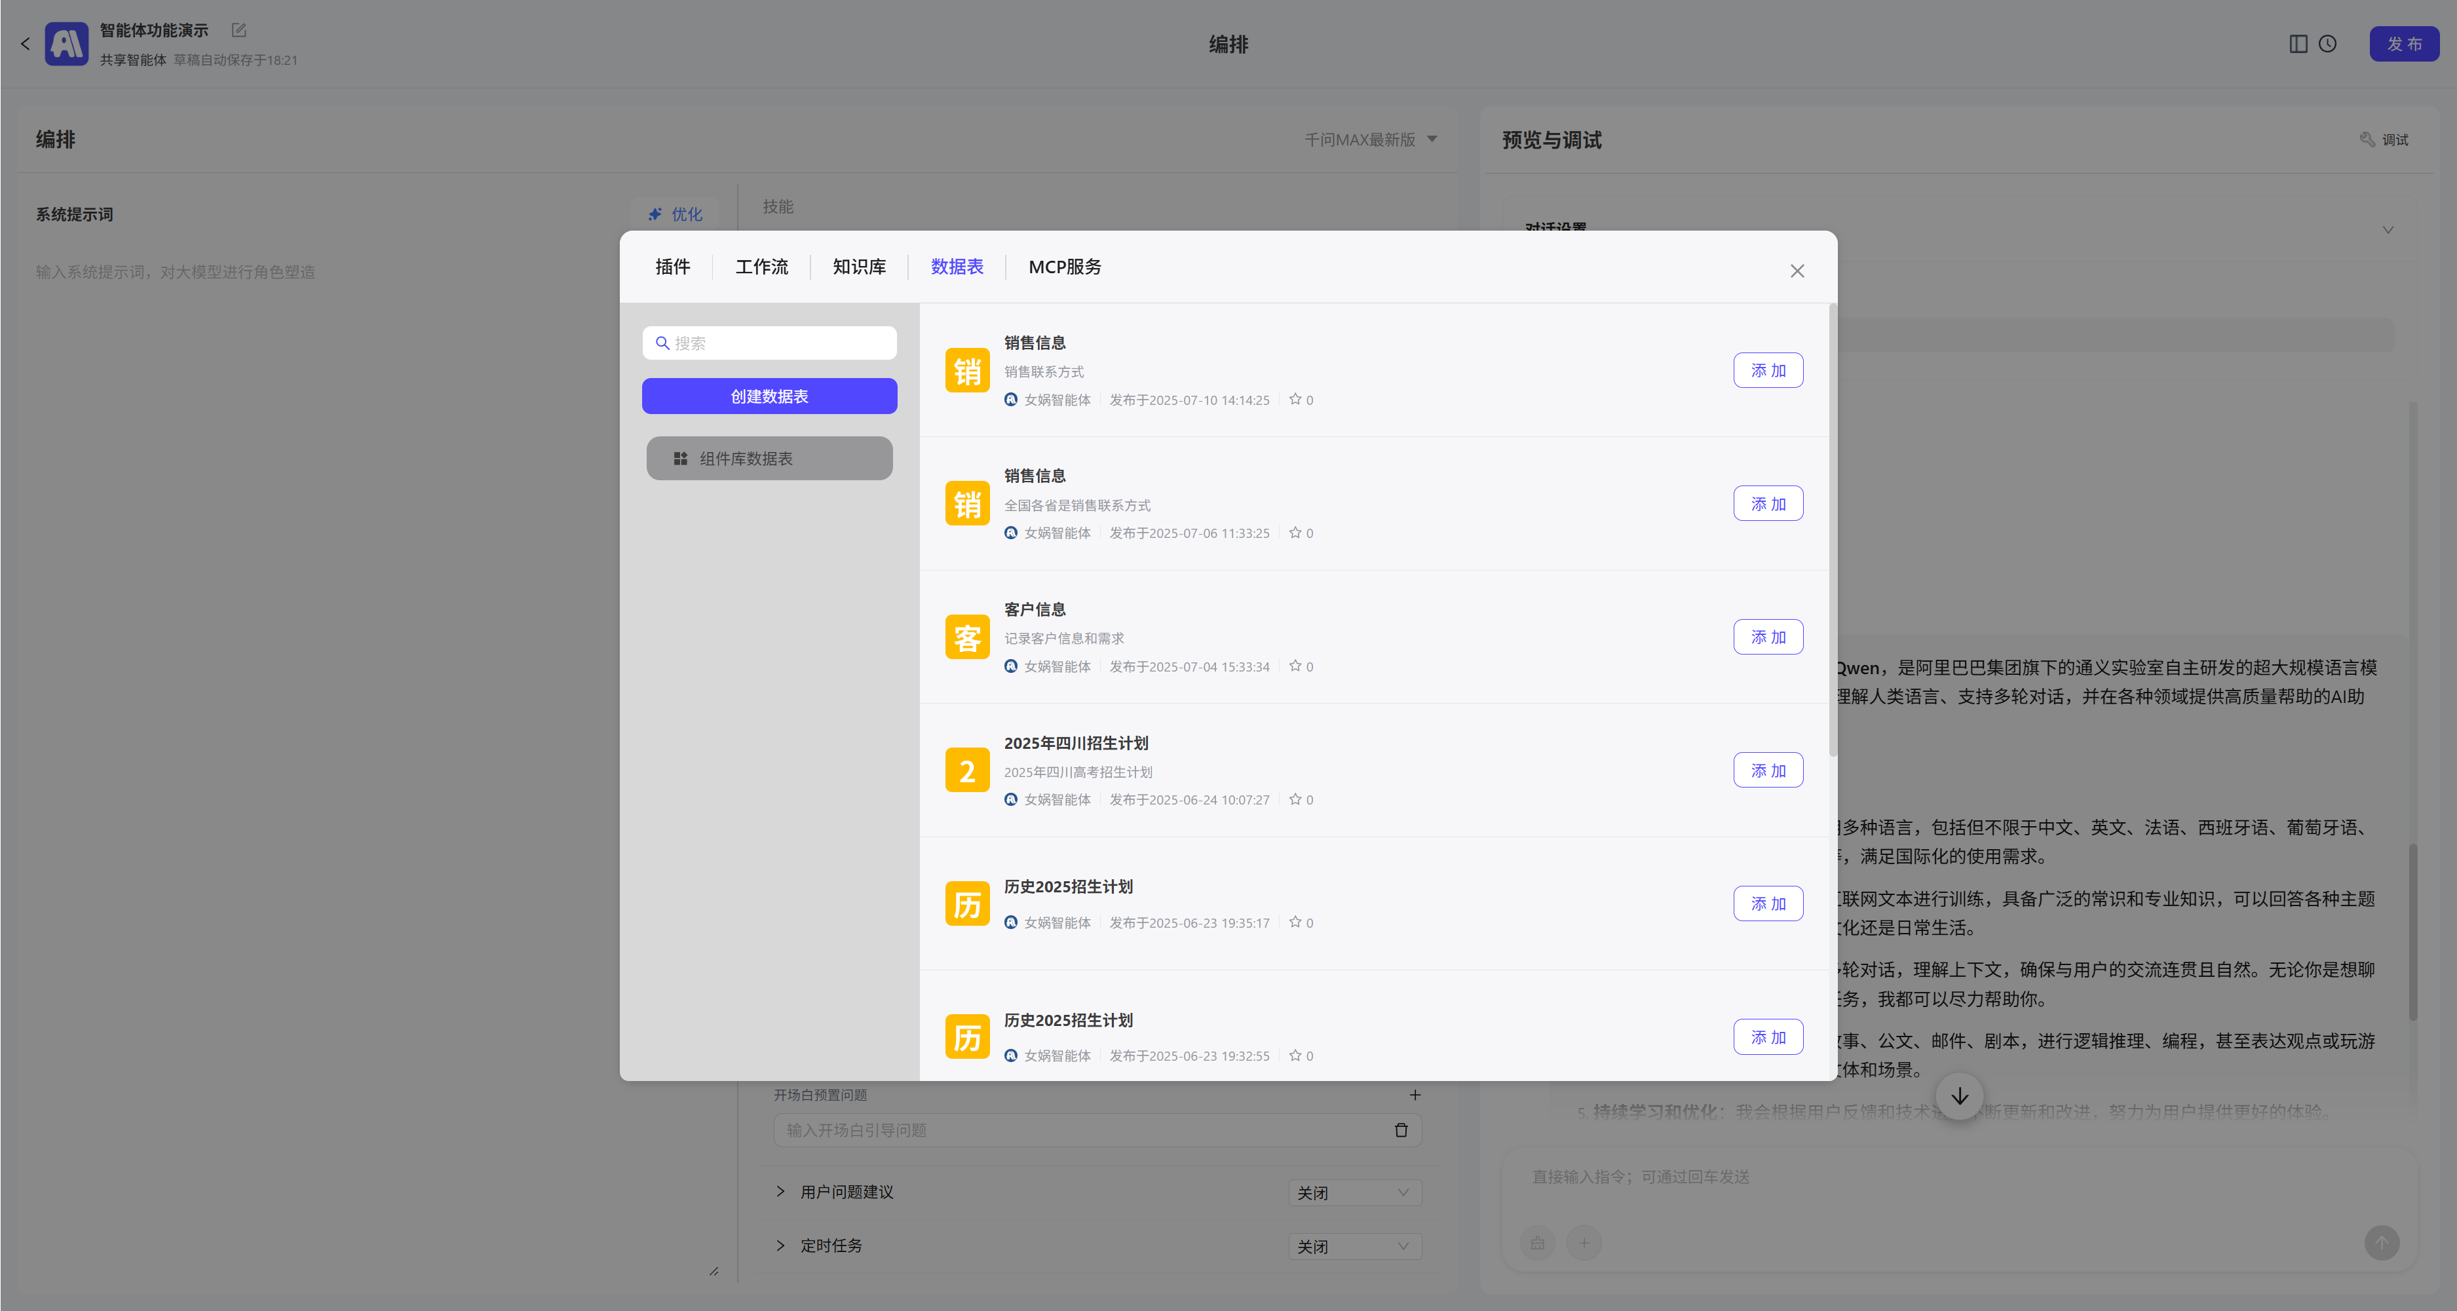Image resolution: width=2457 pixels, height=1311 pixels.
Task: Click the 调试 debug button
Action: click(2384, 140)
